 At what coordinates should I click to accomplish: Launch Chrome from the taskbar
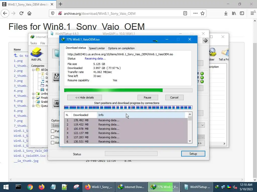[30, 187]
